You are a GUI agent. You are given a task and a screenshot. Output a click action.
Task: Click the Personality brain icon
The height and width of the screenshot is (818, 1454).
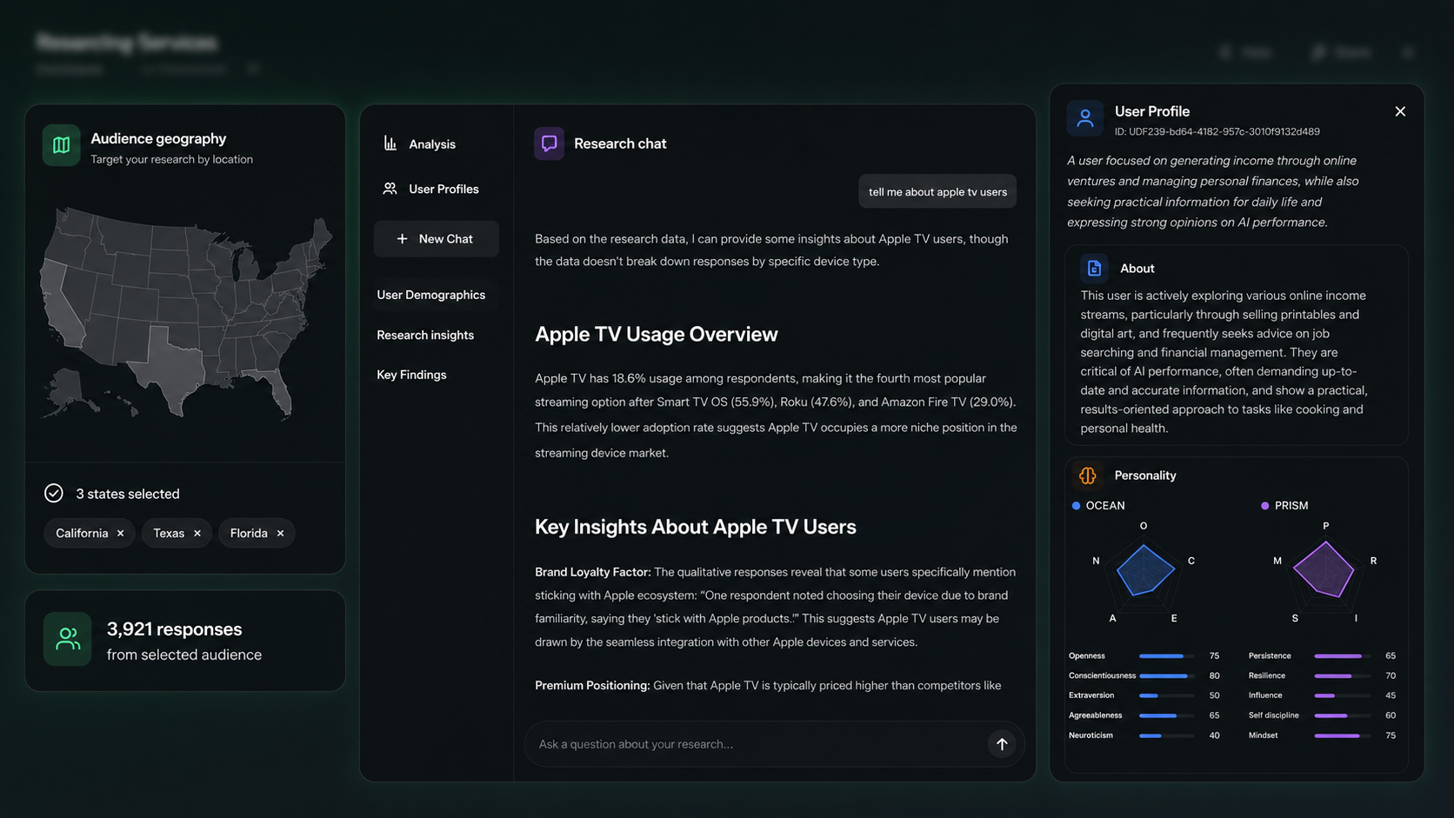pyautogui.click(x=1087, y=476)
